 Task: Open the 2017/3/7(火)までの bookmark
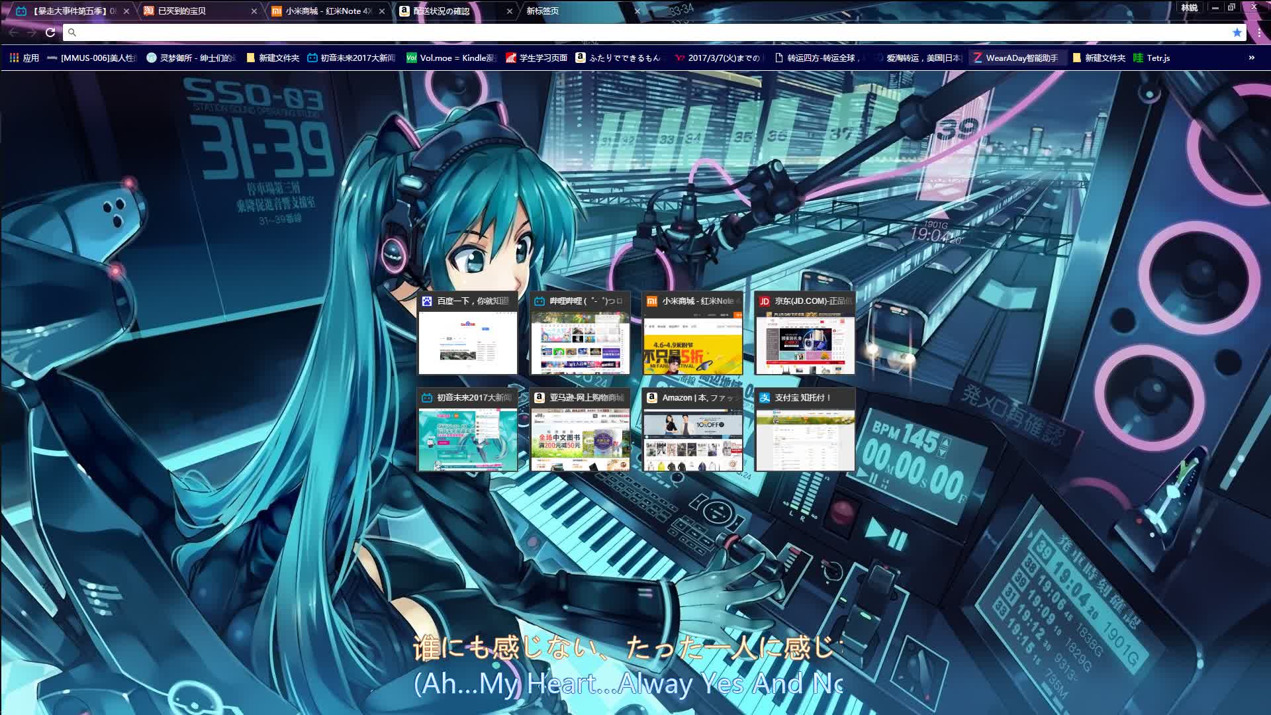(718, 58)
